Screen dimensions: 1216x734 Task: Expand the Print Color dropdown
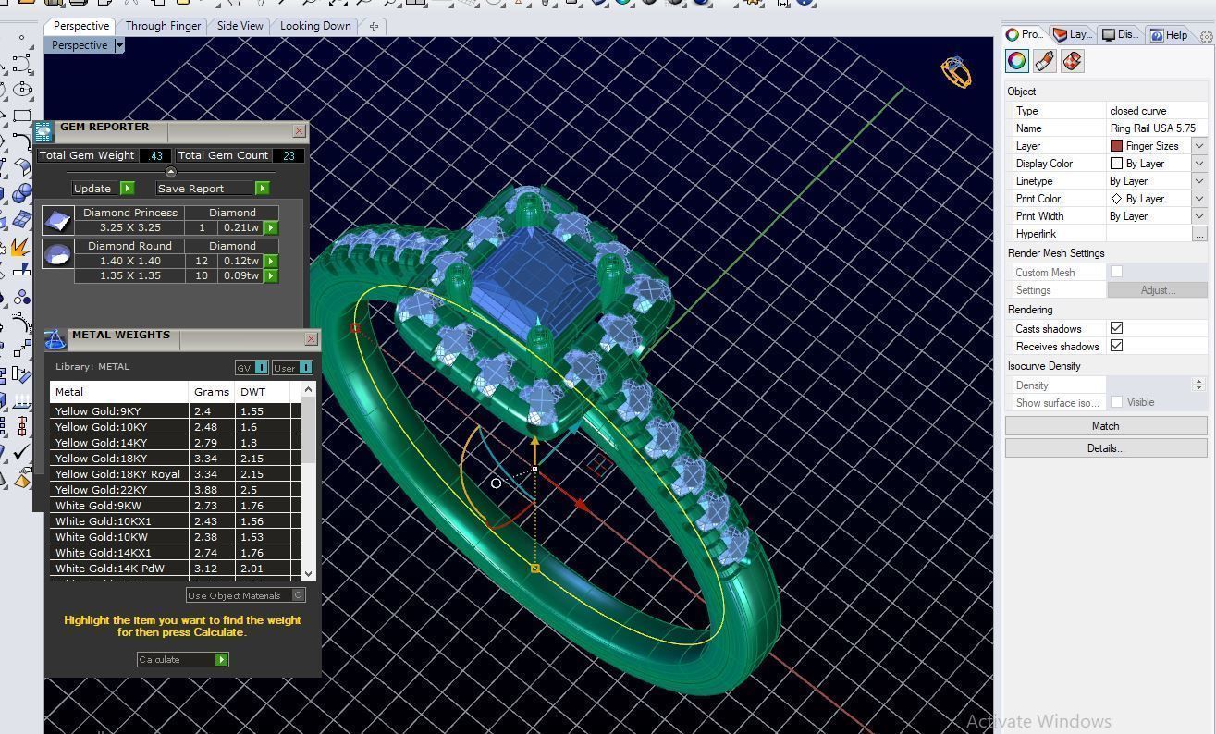(1199, 199)
